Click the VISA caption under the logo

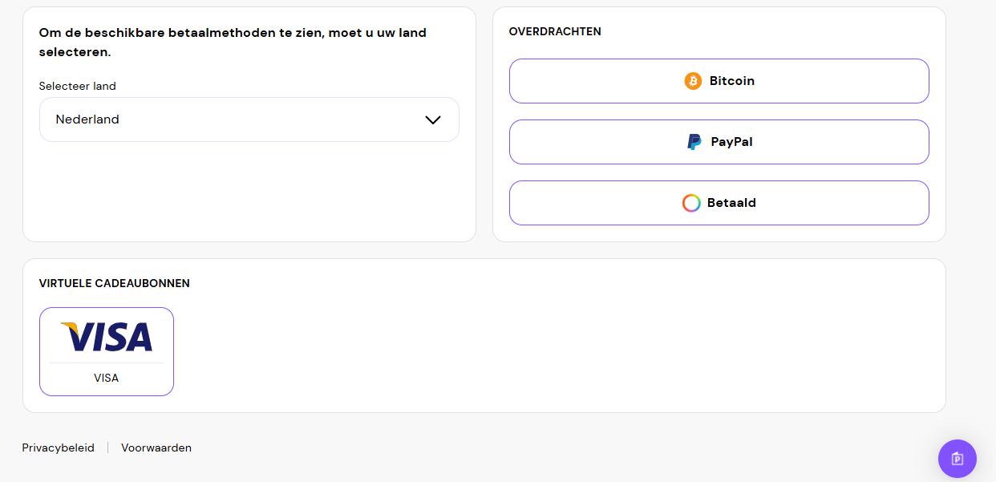pyautogui.click(x=106, y=378)
